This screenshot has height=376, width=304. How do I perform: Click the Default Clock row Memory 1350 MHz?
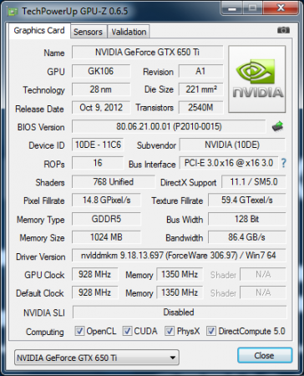(x=180, y=292)
